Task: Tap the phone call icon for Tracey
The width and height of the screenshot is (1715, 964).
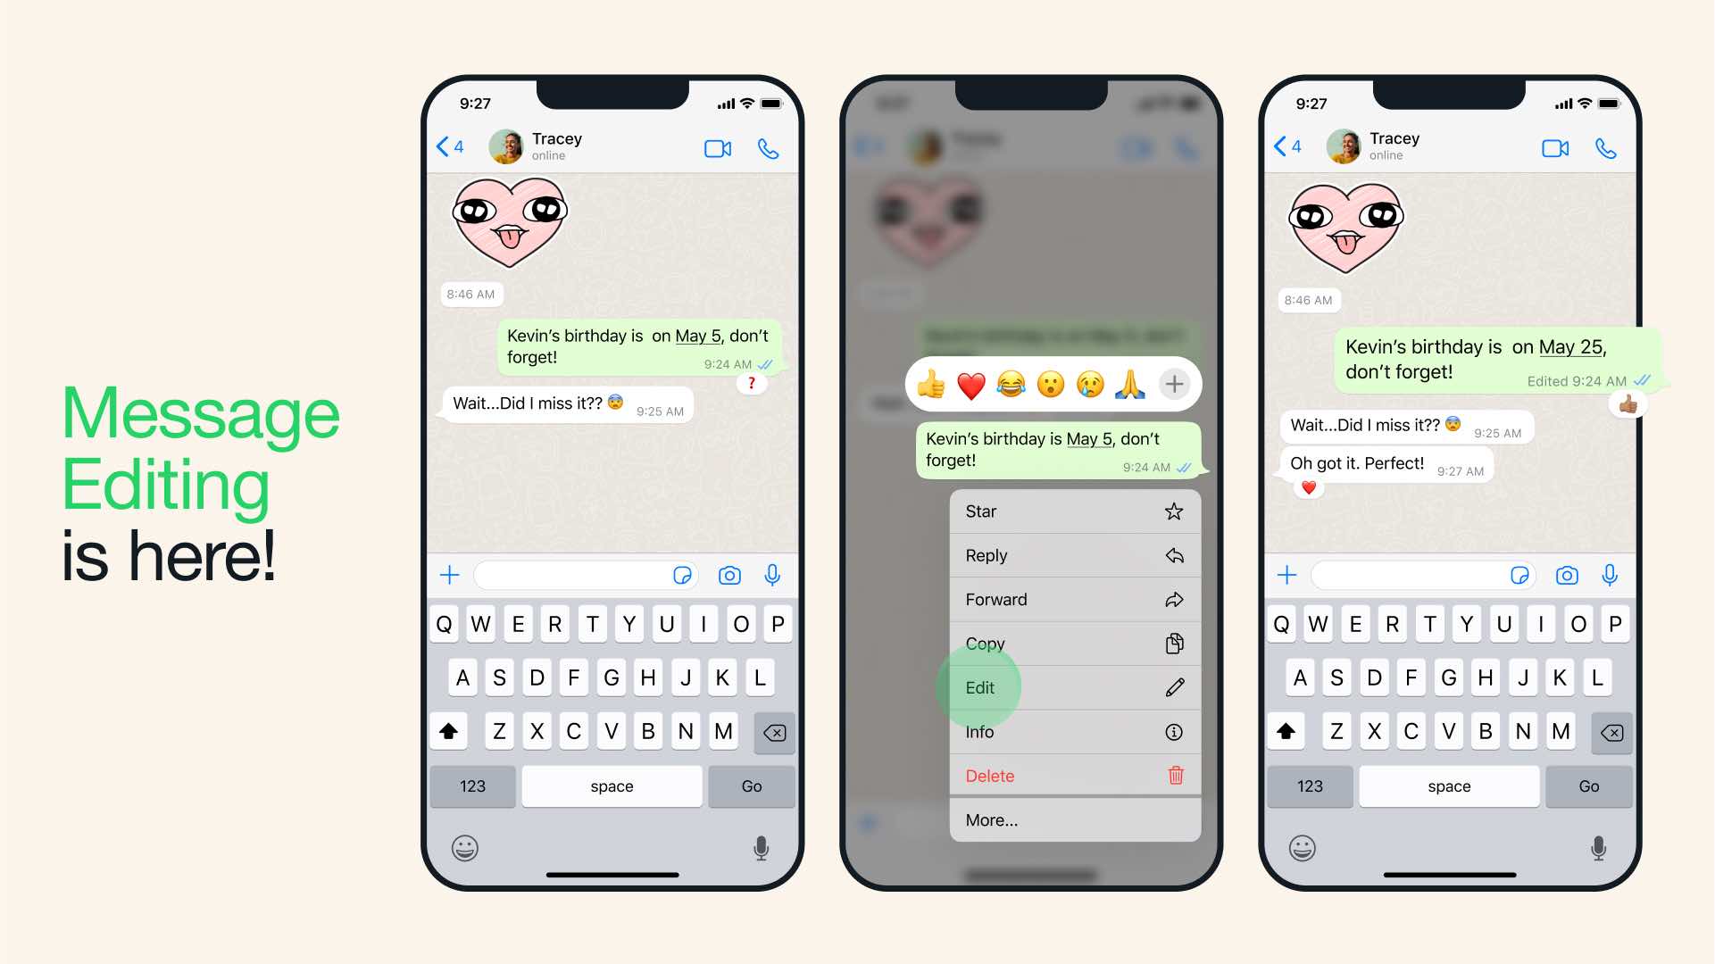Action: [x=767, y=147]
